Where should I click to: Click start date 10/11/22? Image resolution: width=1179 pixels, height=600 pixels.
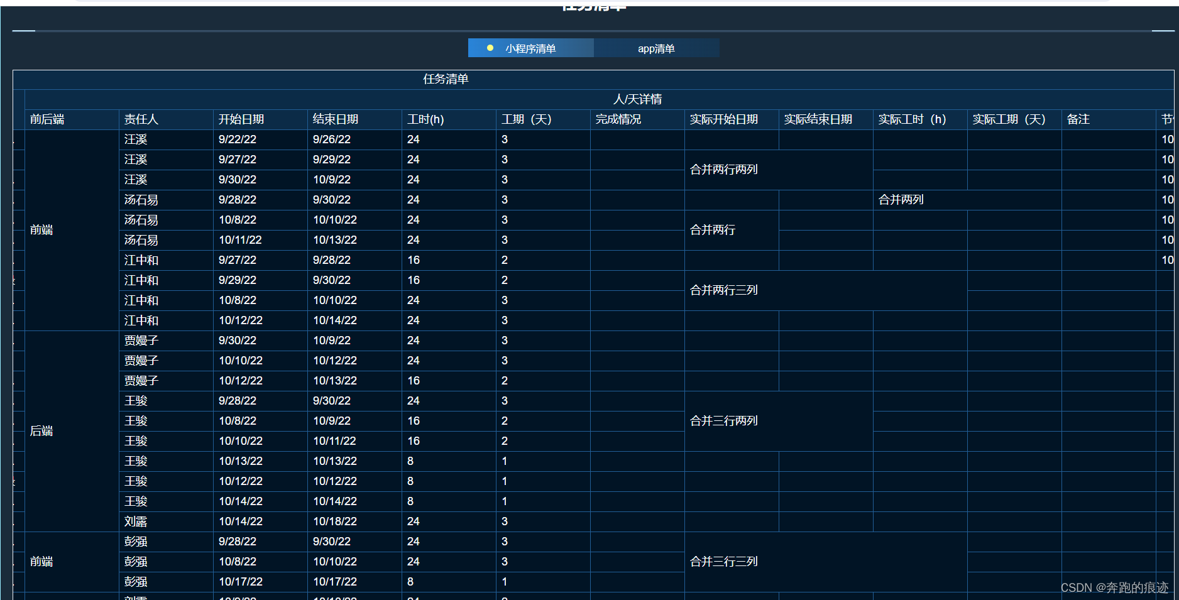(240, 240)
